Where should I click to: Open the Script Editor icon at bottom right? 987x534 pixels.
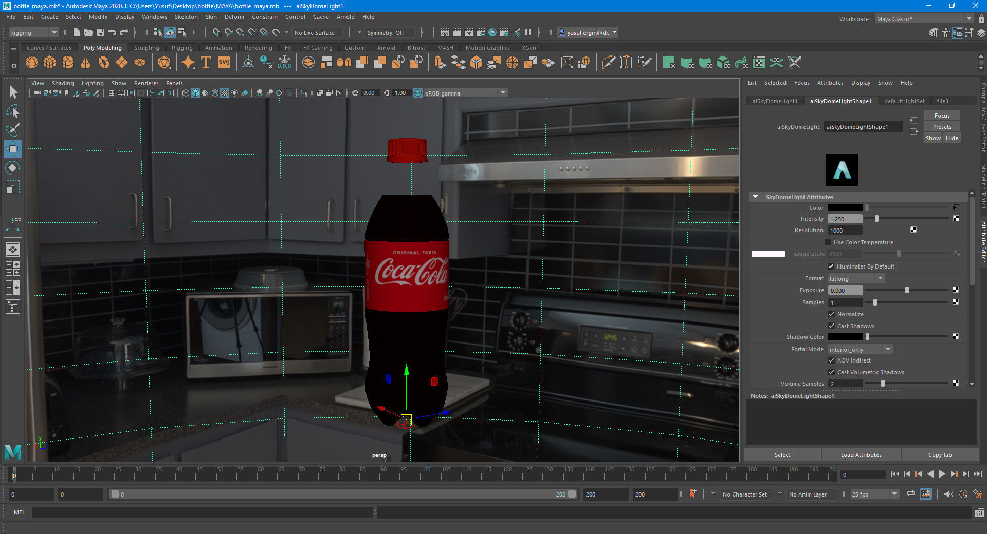[x=979, y=512]
